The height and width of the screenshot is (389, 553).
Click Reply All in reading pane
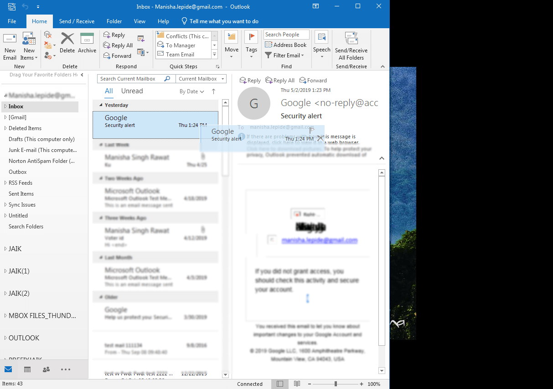tap(280, 81)
